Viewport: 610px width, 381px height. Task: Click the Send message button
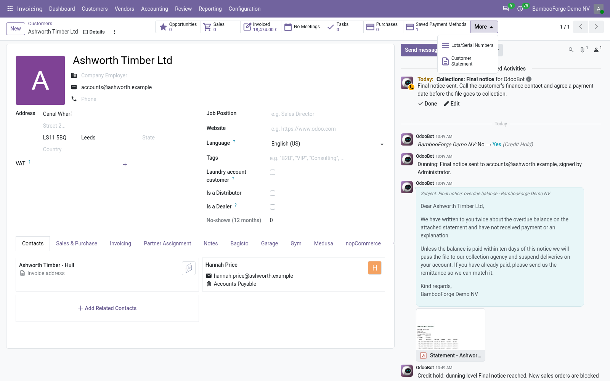[419, 50]
